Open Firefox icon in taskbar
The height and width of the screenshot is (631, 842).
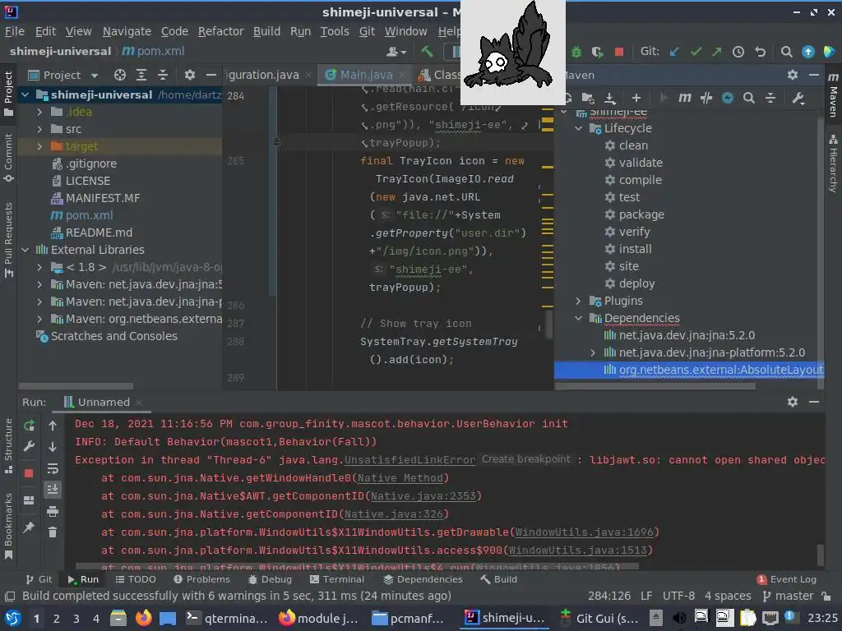(143, 618)
